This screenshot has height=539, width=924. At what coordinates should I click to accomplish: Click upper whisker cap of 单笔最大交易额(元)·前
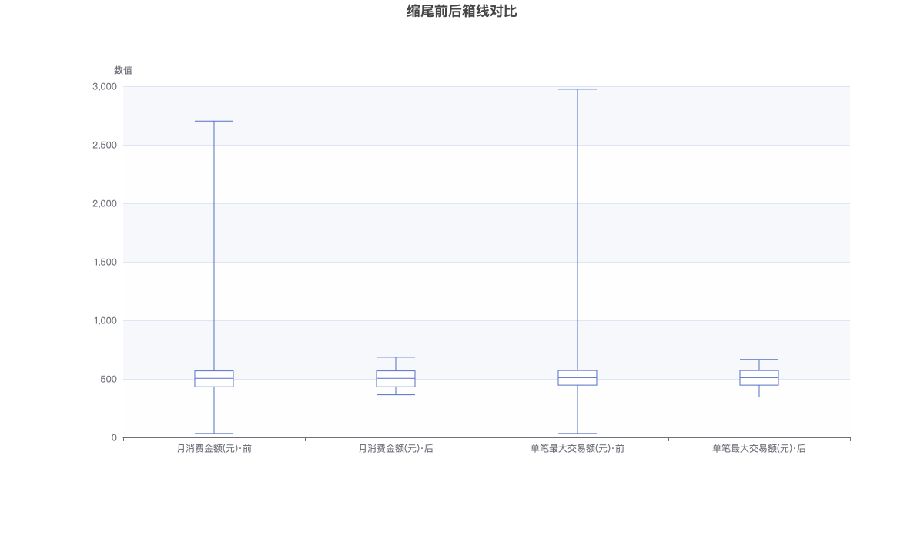pyautogui.click(x=577, y=89)
